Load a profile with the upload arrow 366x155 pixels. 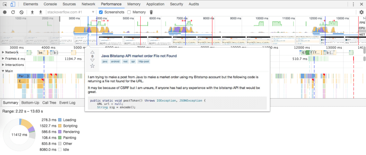[x=32, y=12]
